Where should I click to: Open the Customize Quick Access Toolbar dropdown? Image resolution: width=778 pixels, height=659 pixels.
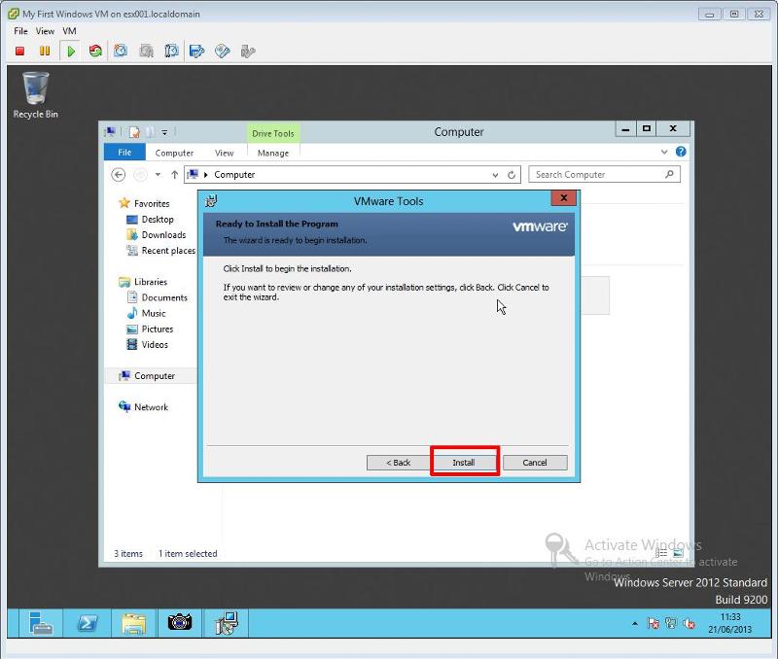(164, 132)
